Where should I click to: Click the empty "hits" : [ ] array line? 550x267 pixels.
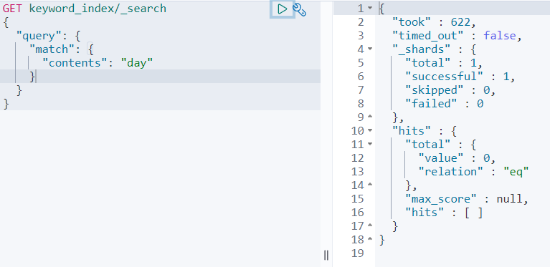[x=444, y=213]
